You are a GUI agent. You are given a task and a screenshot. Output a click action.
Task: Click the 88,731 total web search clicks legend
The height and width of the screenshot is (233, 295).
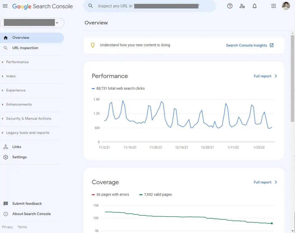pos(118,88)
